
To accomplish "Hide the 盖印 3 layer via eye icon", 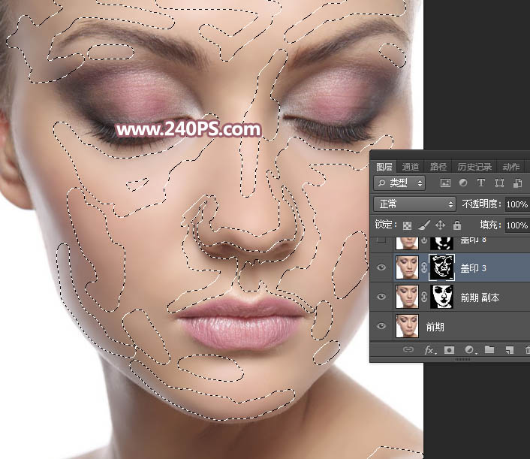I will coord(381,267).
